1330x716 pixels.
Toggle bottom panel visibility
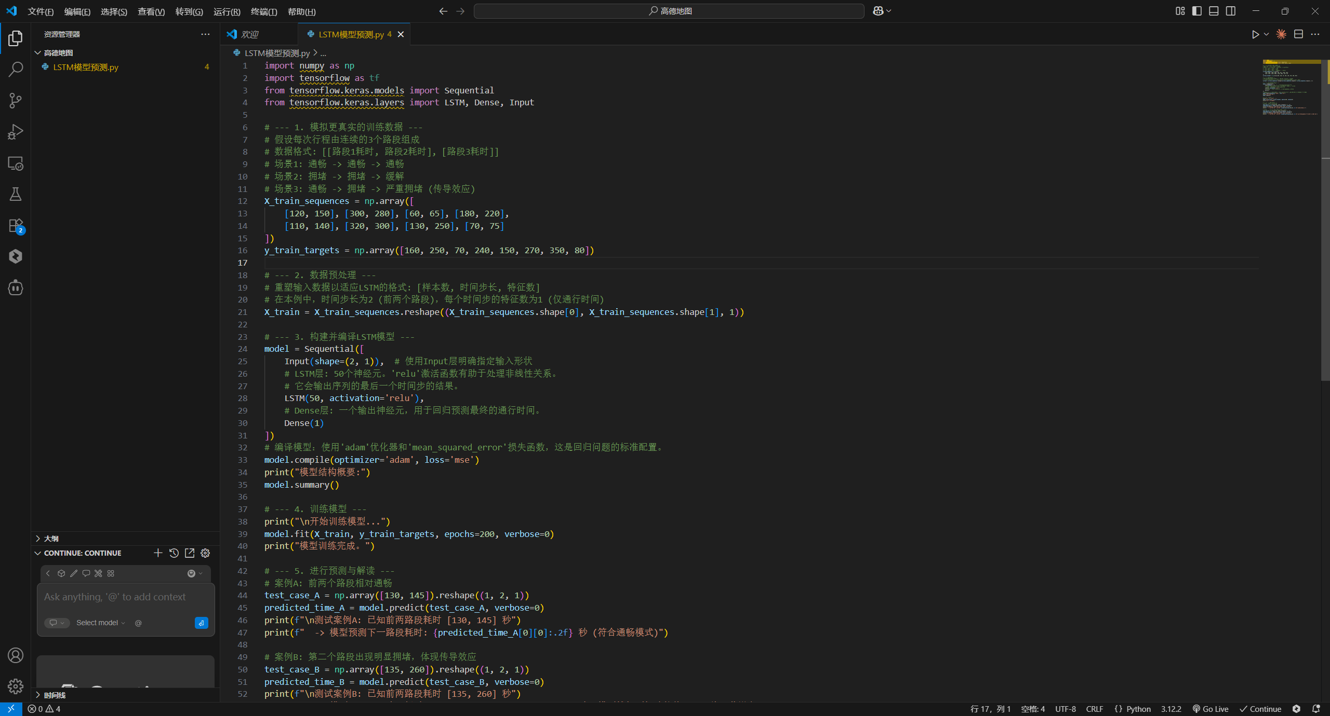click(x=1214, y=11)
